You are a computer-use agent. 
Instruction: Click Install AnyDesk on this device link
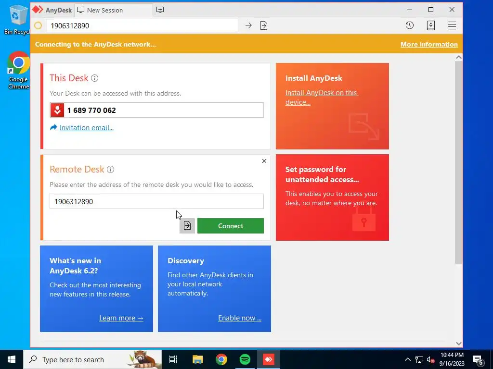[322, 97]
